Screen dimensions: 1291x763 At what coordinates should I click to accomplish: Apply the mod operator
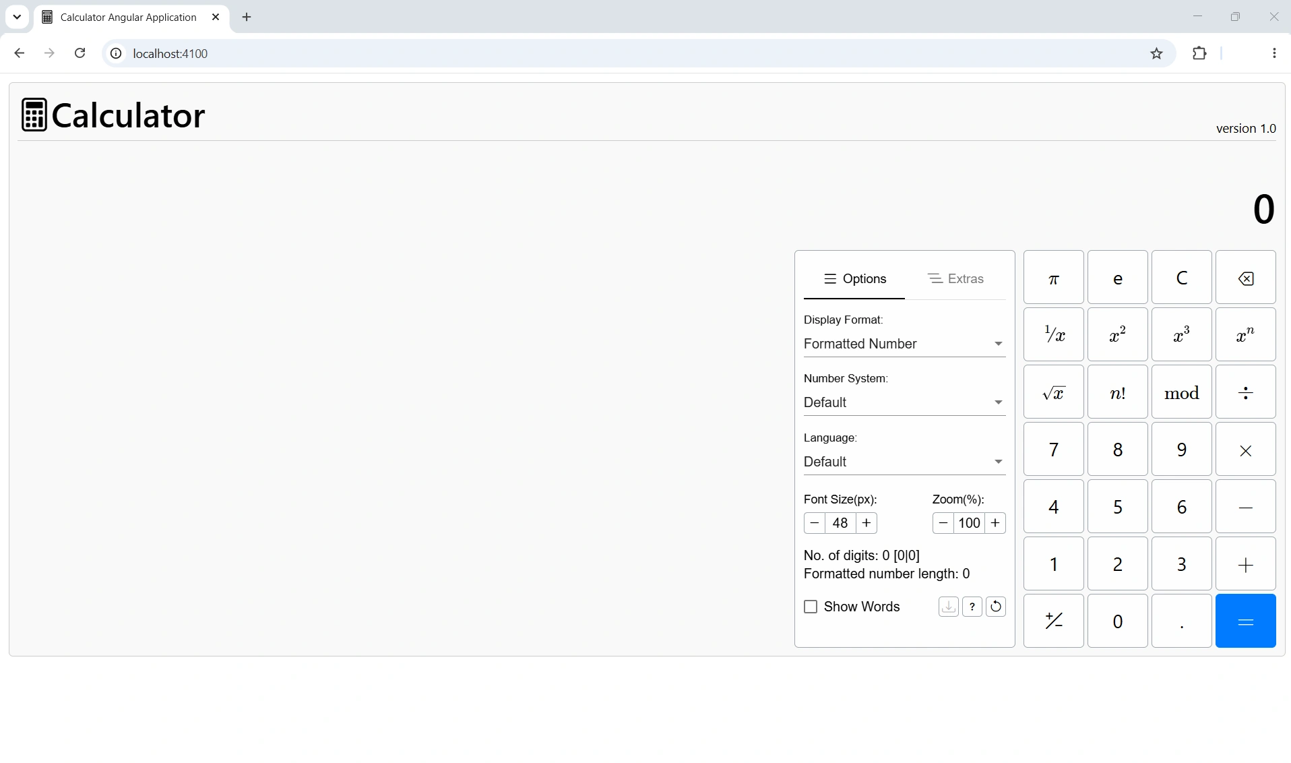pos(1181,392)
